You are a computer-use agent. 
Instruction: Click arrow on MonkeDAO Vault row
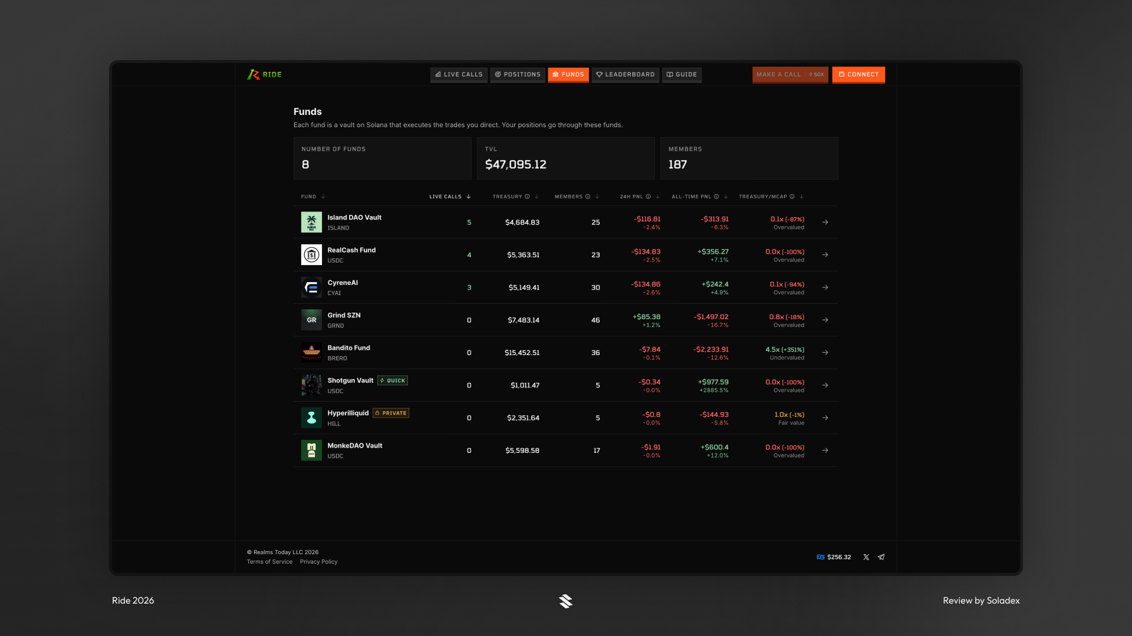point(825,450)
